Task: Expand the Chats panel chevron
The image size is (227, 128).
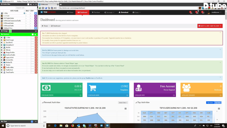Action: point(36,122)
